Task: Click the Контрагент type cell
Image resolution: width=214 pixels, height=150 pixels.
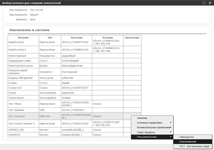Action: point(50,72)
